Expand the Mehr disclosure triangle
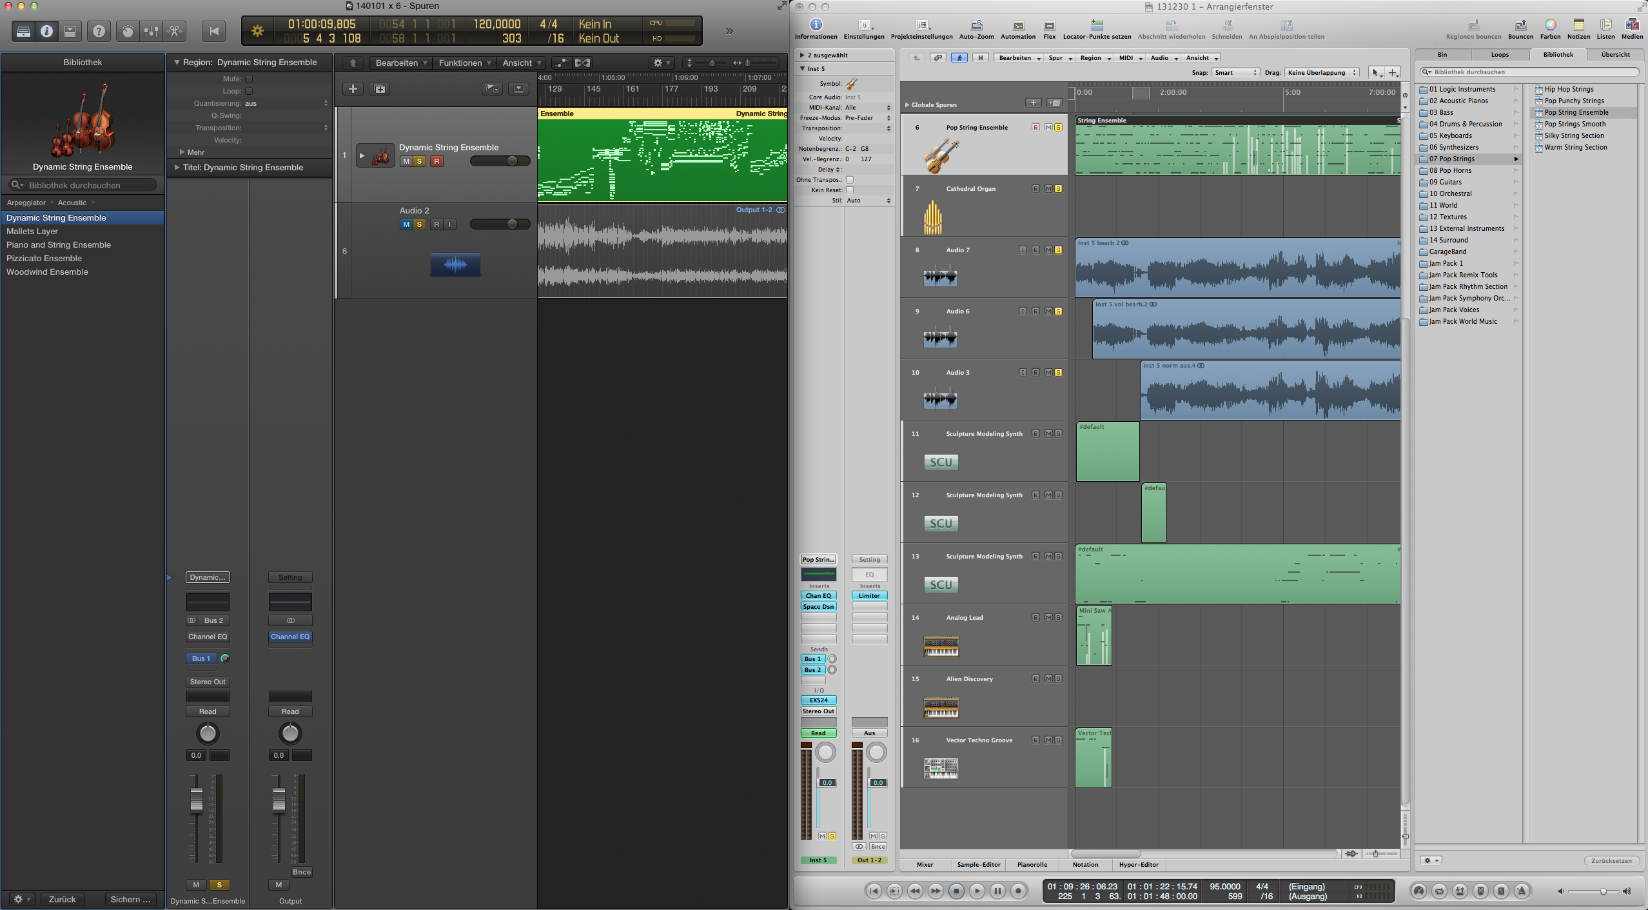The width and height of the screenshot is (1648, 910). coord(182,152)
